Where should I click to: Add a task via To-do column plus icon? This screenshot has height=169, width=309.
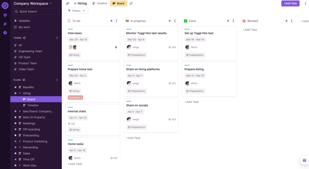coord(111,21)
